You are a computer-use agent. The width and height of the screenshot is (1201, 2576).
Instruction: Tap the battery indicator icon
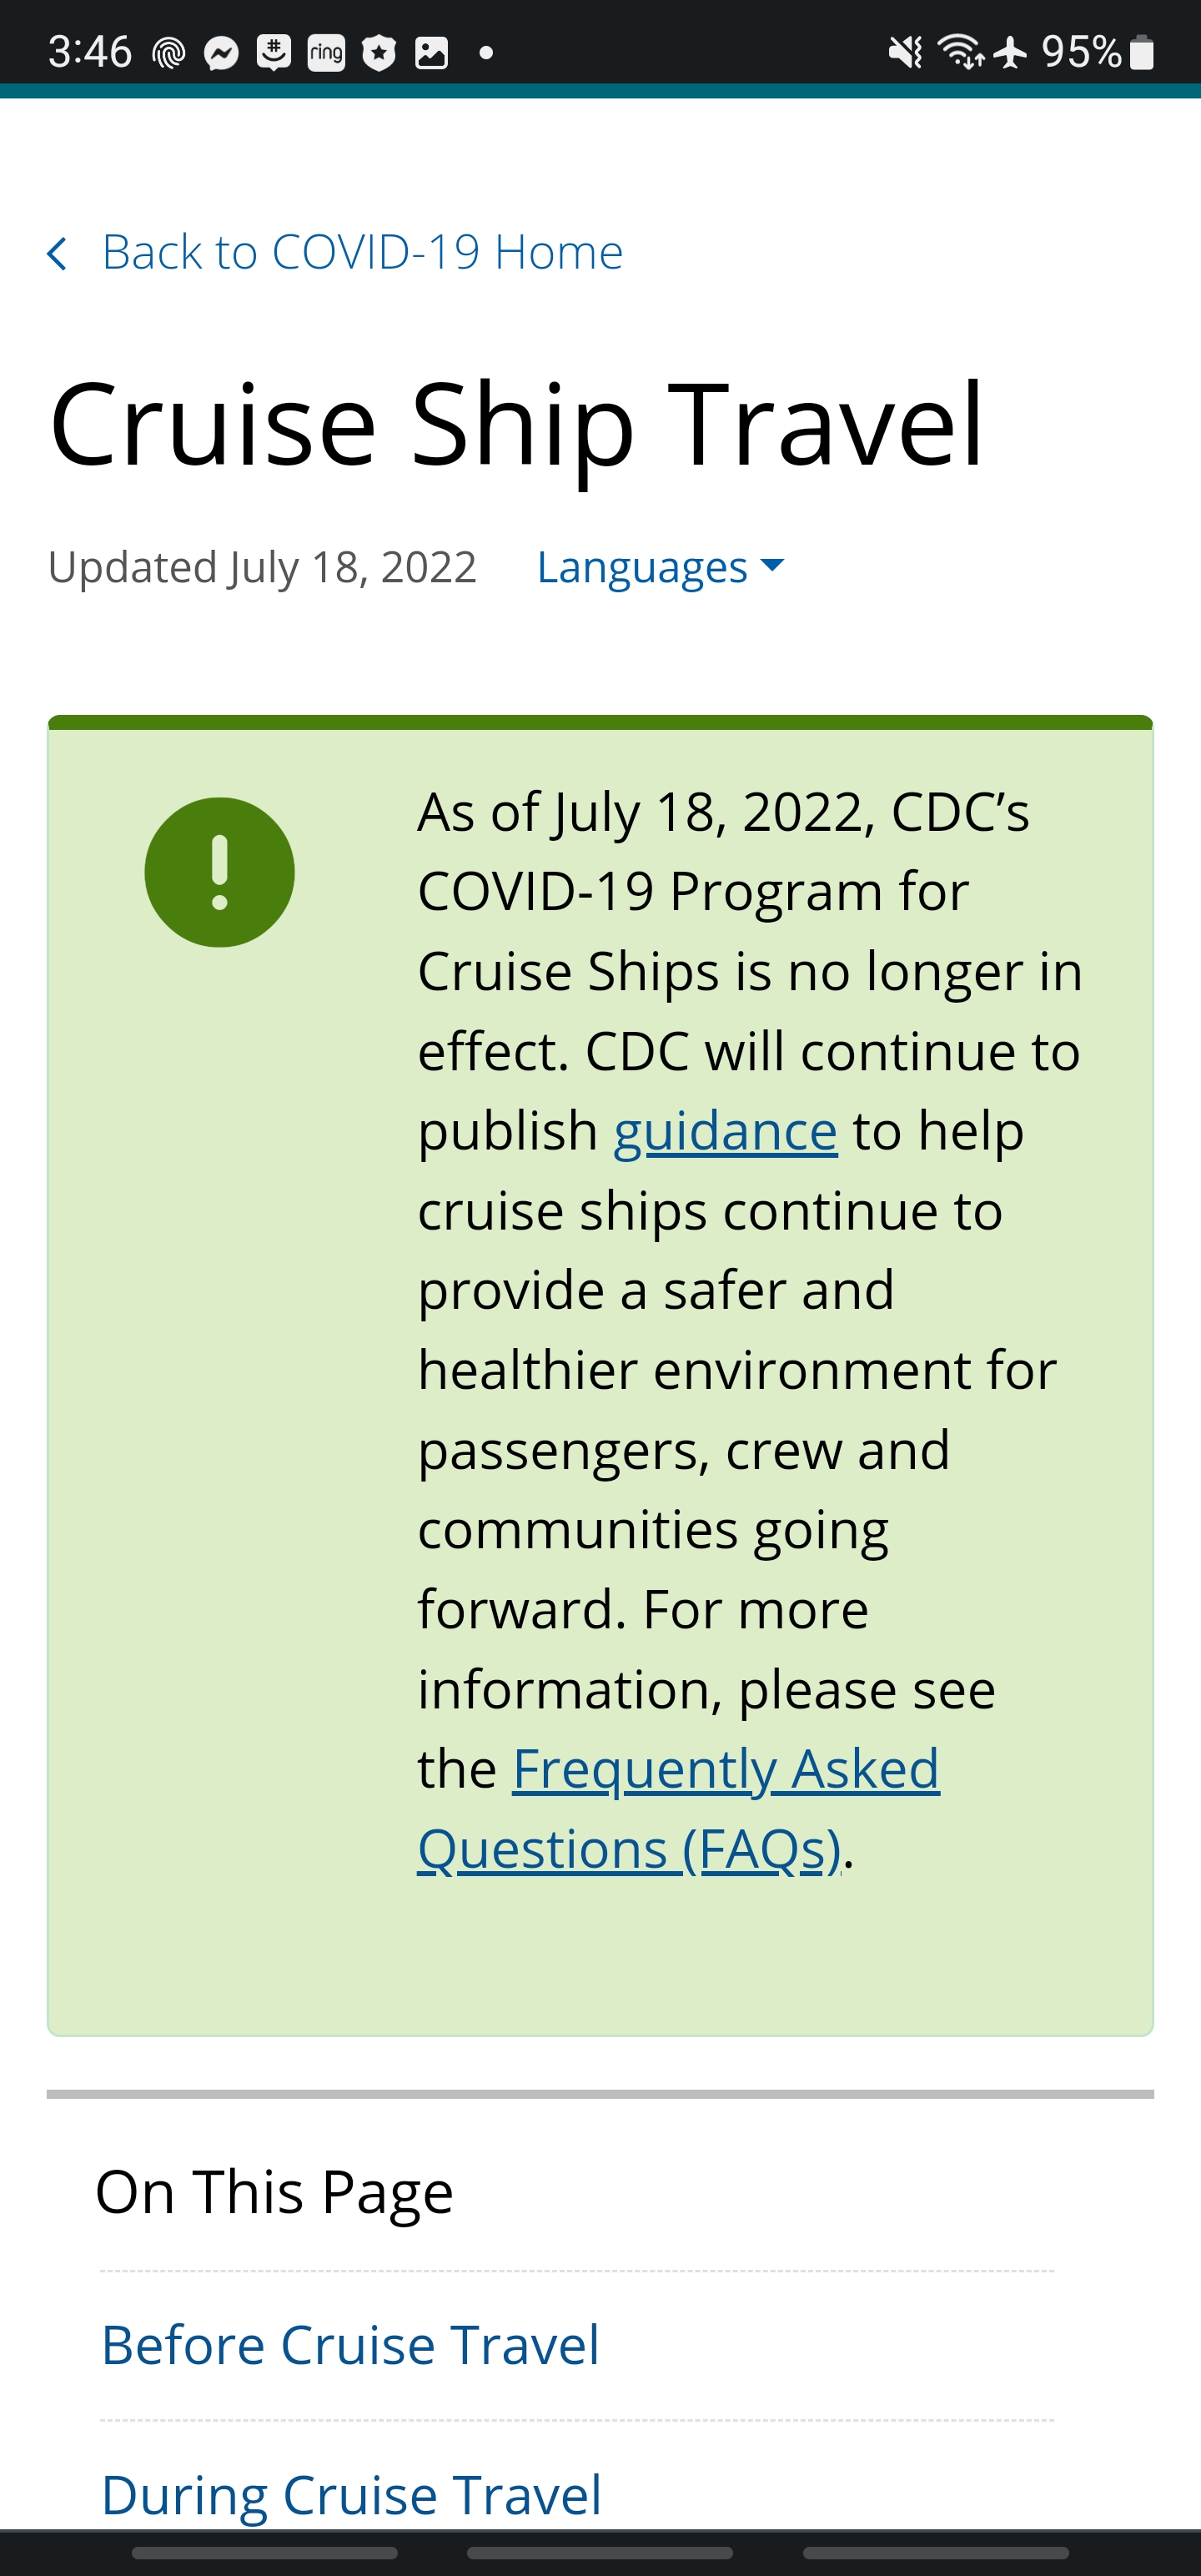pos(1141,52)
